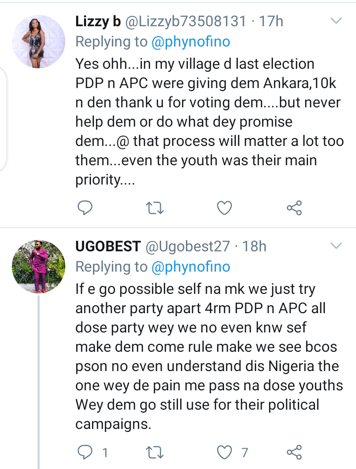Viewport: 356px width, 469px height.
Task: Expand UGOBEST's tweet options chevron
Action: [x=336, y=246]
